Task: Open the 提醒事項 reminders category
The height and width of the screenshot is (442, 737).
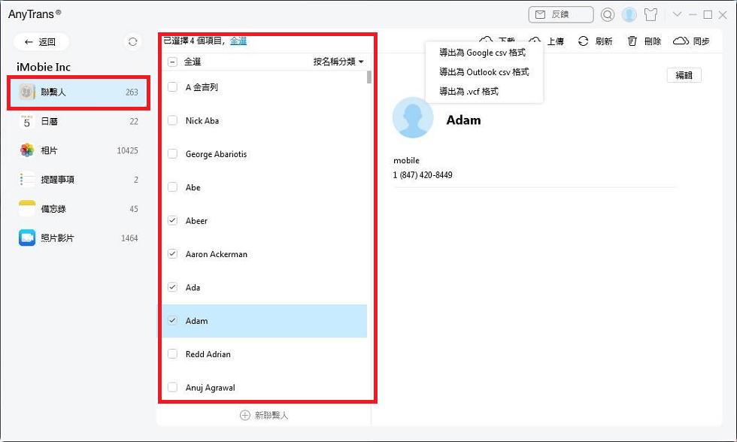Action: click(x=78, y=180)
